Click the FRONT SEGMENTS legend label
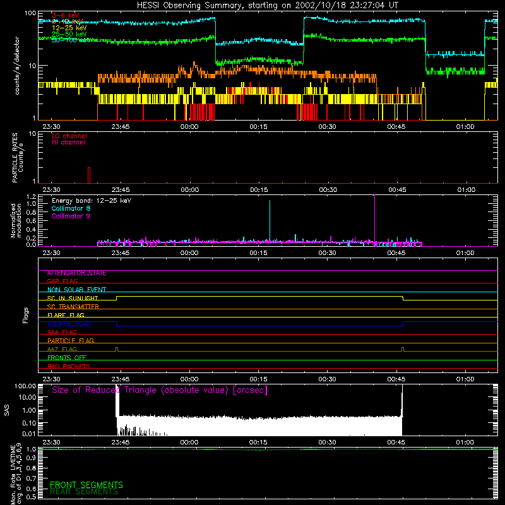 click(x=86, y=485)
